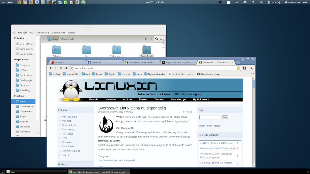Open Chrome home page via house icon
The height and width of the screenshot is (174, 310).
click(66, 68)
